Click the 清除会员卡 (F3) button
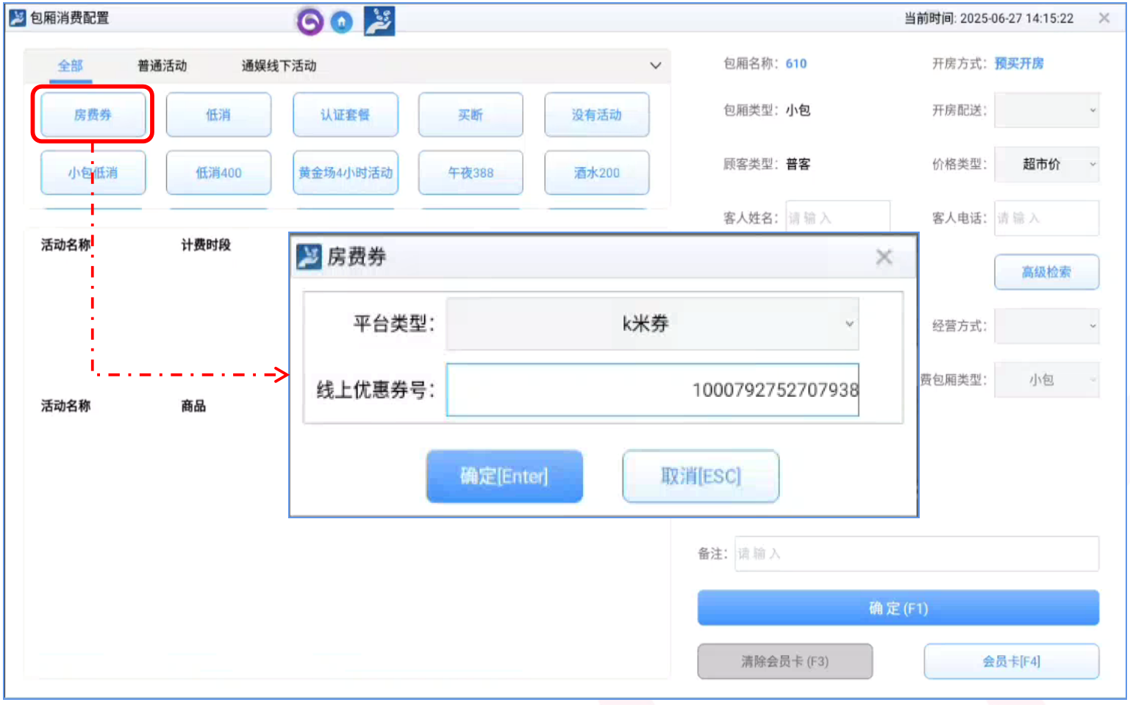The image size is (1130, 705). coord(785,662)
